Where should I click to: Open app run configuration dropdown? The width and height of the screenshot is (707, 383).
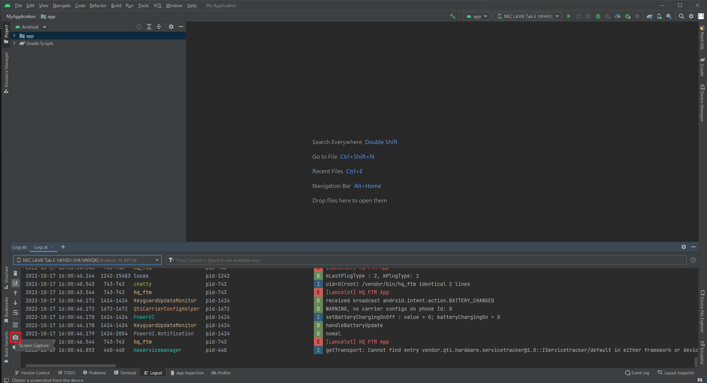coord(476,16)
